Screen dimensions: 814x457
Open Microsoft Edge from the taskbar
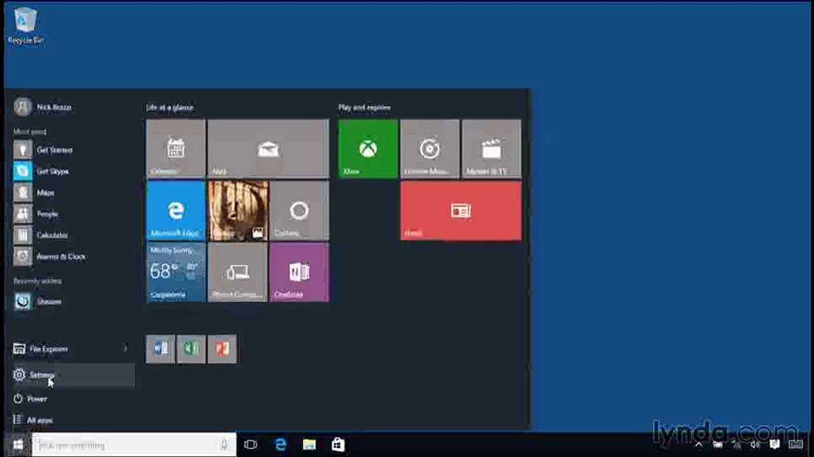click(280, 445)
